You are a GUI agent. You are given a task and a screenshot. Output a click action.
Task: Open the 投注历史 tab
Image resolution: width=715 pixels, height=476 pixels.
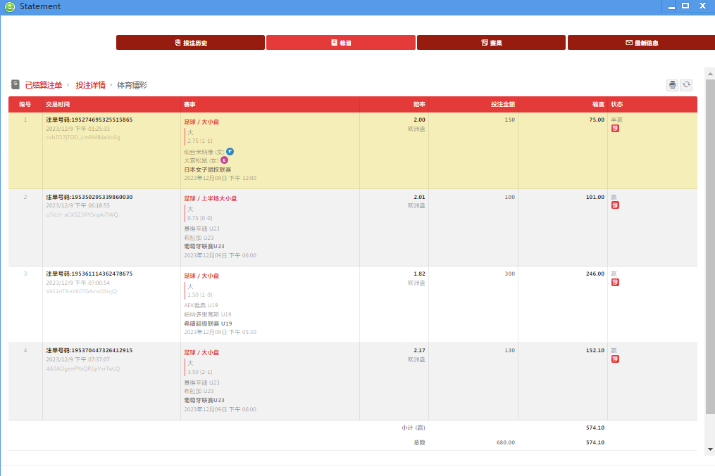[190, 43]
